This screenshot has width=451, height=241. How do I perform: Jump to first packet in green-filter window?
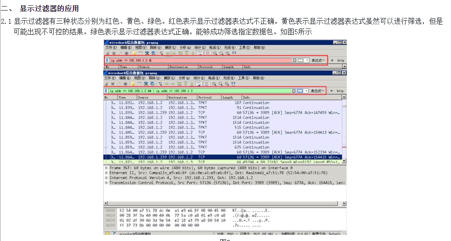[x=186, y=84]
